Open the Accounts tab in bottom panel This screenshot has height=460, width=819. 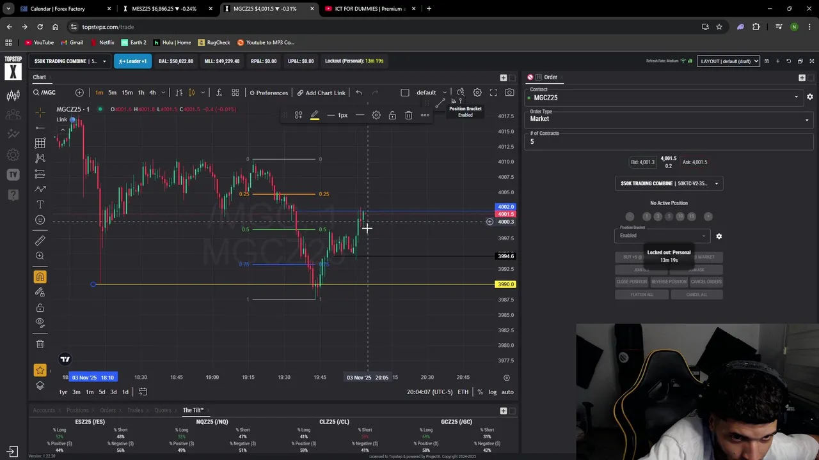coord(44,410)
